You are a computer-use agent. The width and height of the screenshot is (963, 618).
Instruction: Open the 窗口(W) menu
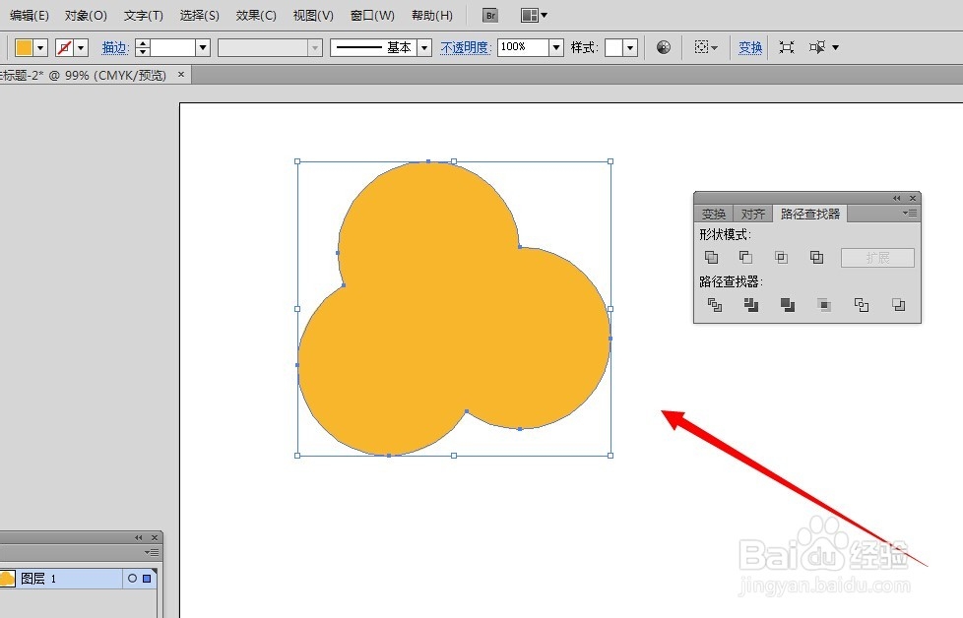(372, 16)
